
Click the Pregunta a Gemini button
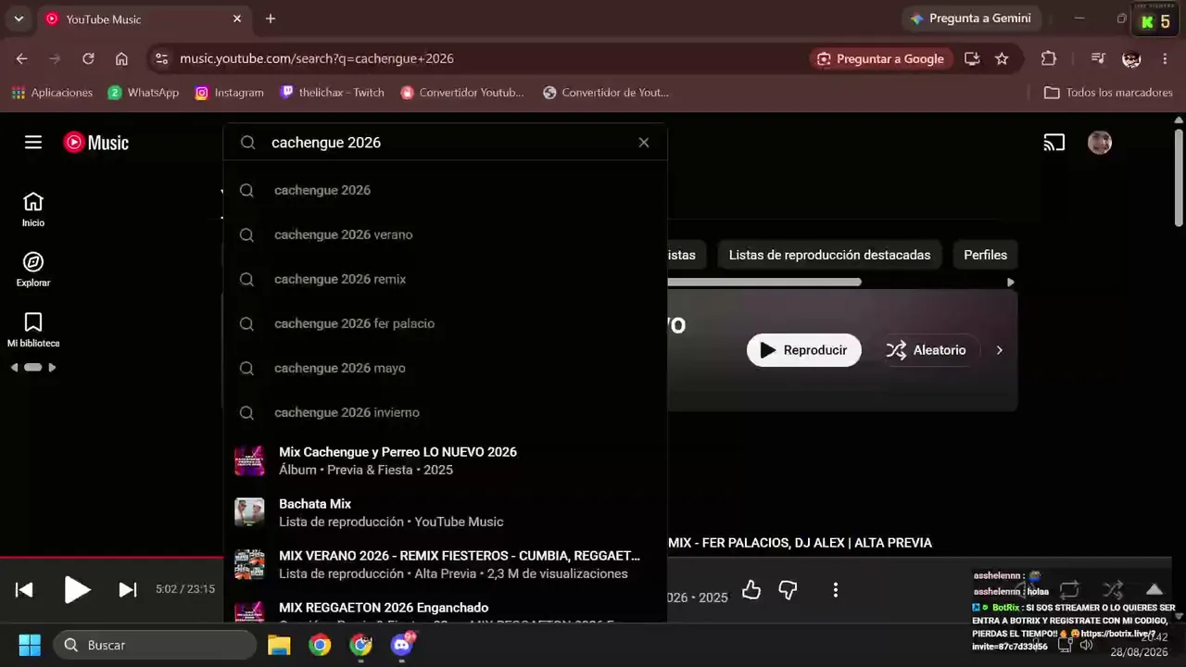pos(971,19)
